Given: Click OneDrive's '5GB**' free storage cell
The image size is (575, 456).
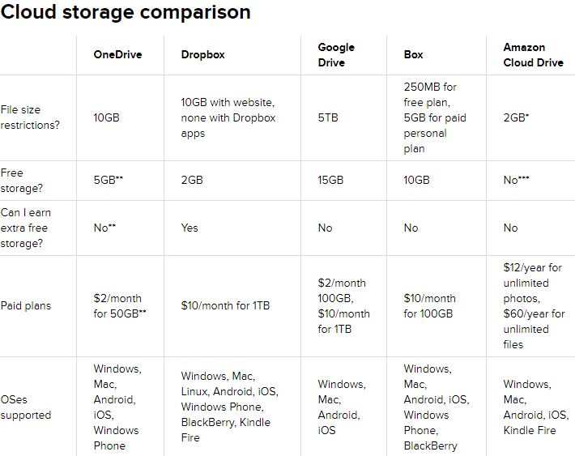Looking at the screenshot, I should tap(109, 180).
